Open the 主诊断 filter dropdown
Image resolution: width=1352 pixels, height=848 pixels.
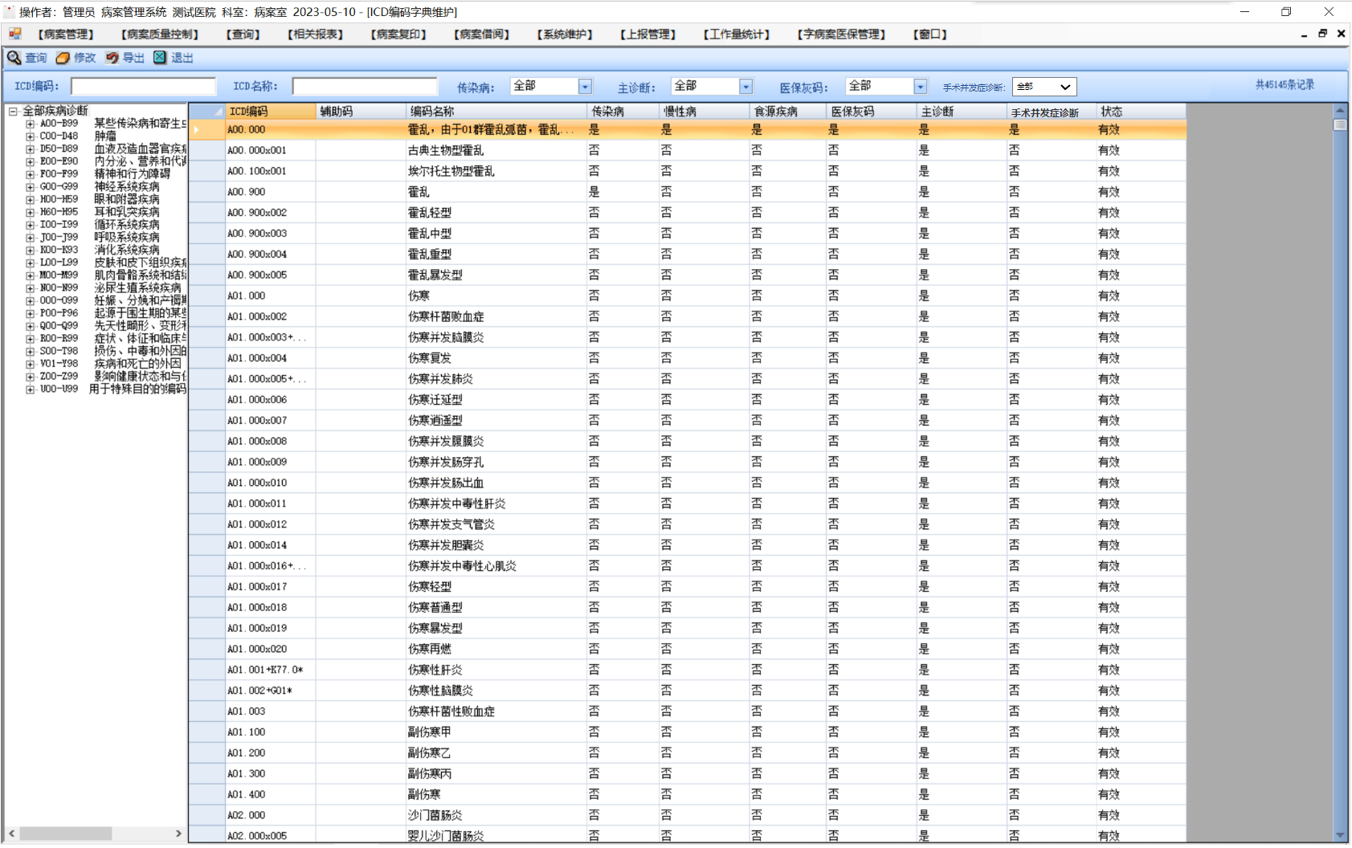click(x=745, y=86)
